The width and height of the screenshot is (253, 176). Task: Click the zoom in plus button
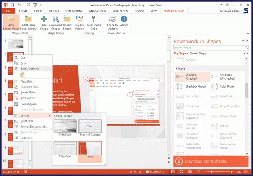pyautogui.click(x=231, y=172)
